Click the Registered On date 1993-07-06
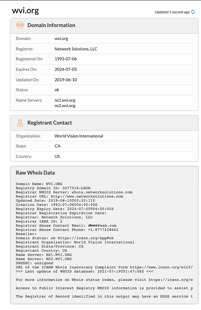 coord(66,59)
